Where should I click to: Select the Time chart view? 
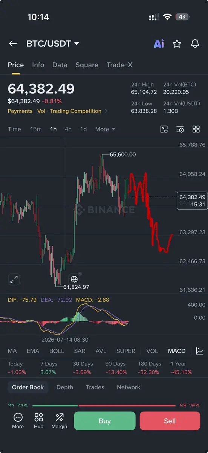point(14,129)
